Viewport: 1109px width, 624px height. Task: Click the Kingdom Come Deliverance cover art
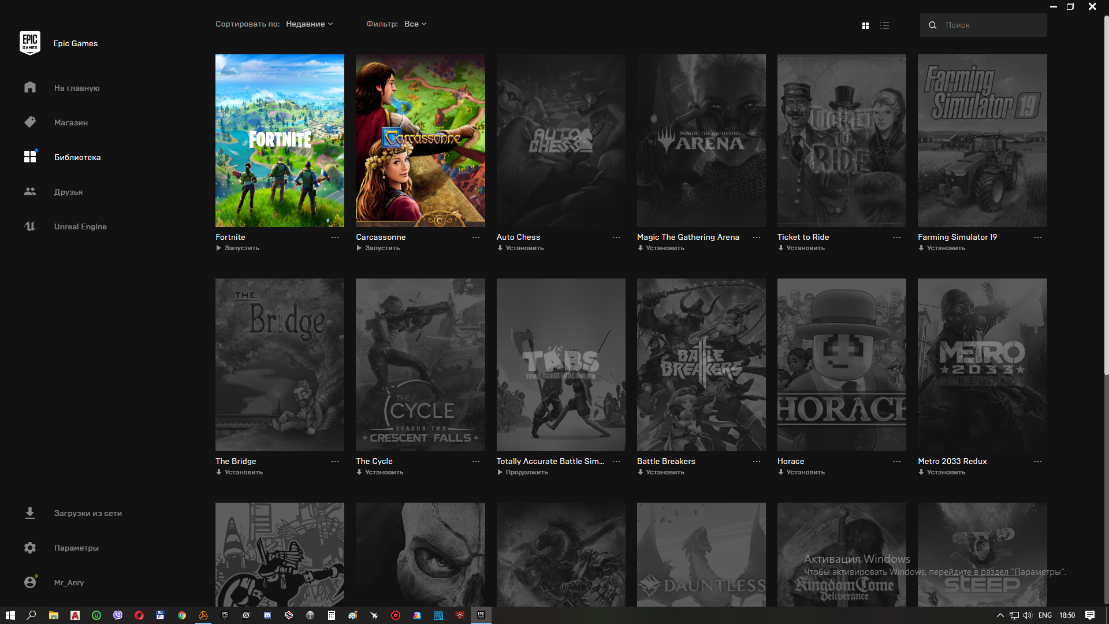(842, 555)
